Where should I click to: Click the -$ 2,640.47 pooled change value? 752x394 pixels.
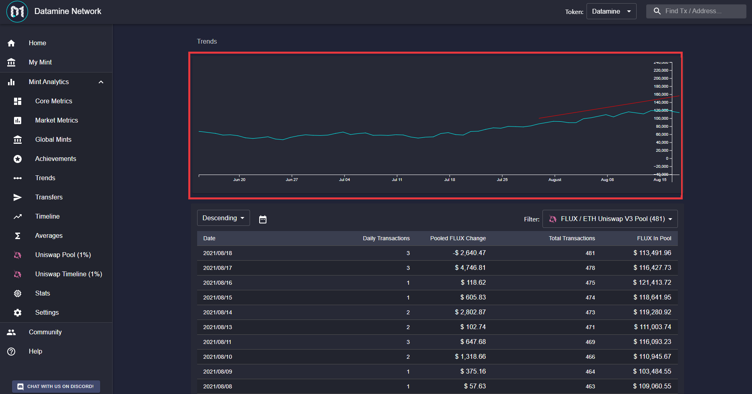469,253
